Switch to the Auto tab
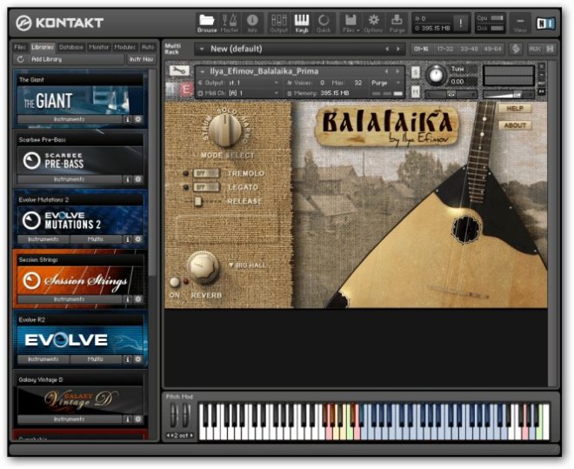 click(148, 47)
